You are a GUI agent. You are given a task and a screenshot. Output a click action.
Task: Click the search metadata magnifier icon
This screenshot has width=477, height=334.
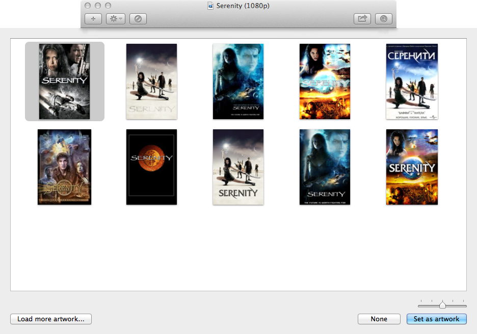point(384,19)
